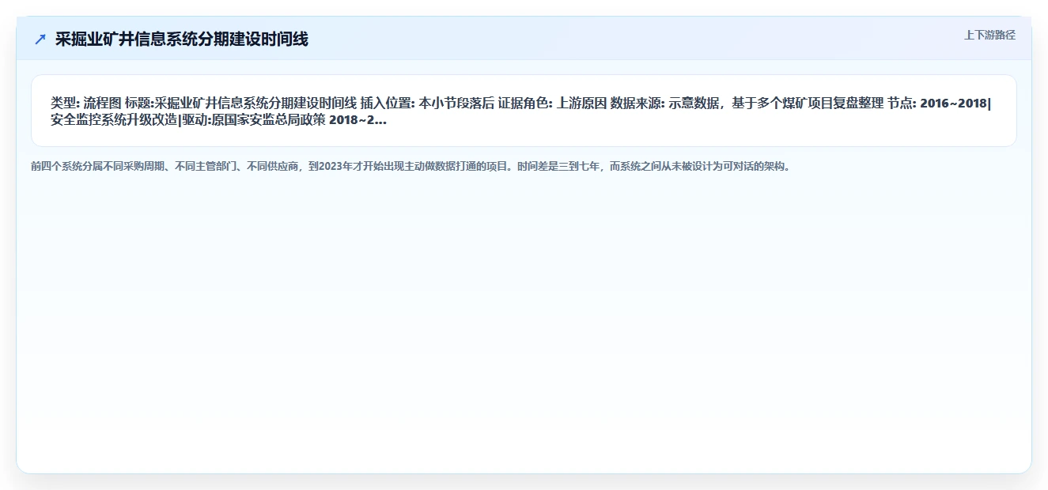The image size is (1048, 490).
Task: Click the 上下游路径 label
Action: 989,36
